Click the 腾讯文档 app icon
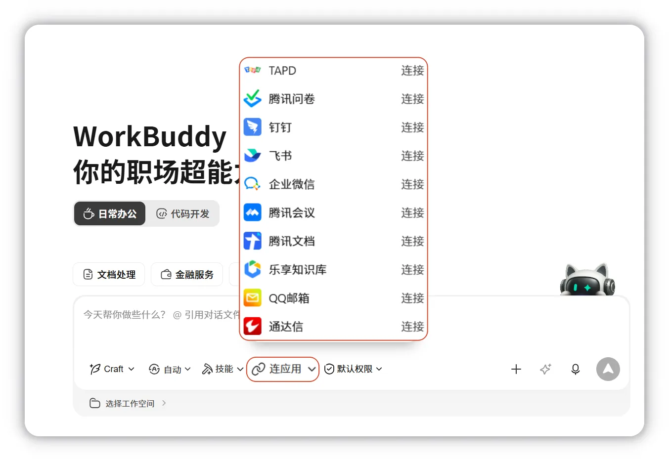 point(252,241)
